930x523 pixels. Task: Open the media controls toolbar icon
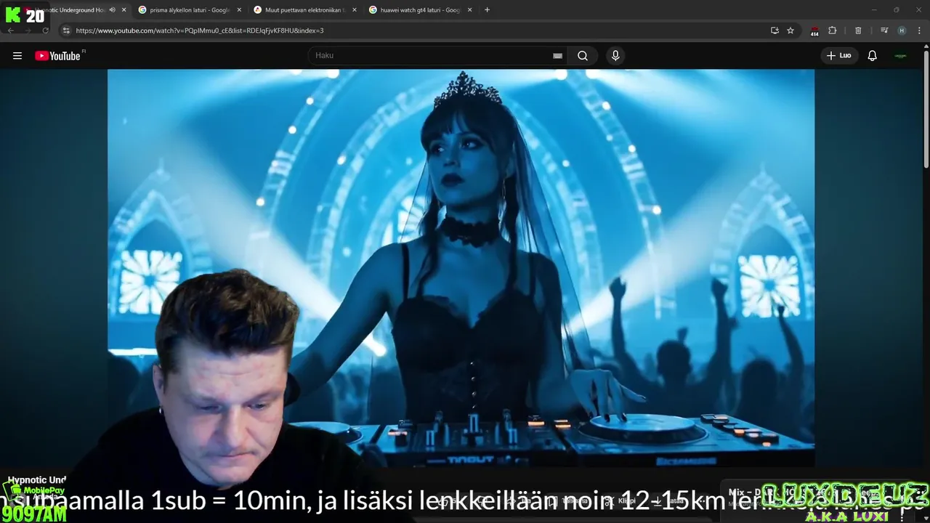click(x=884, y=31)
